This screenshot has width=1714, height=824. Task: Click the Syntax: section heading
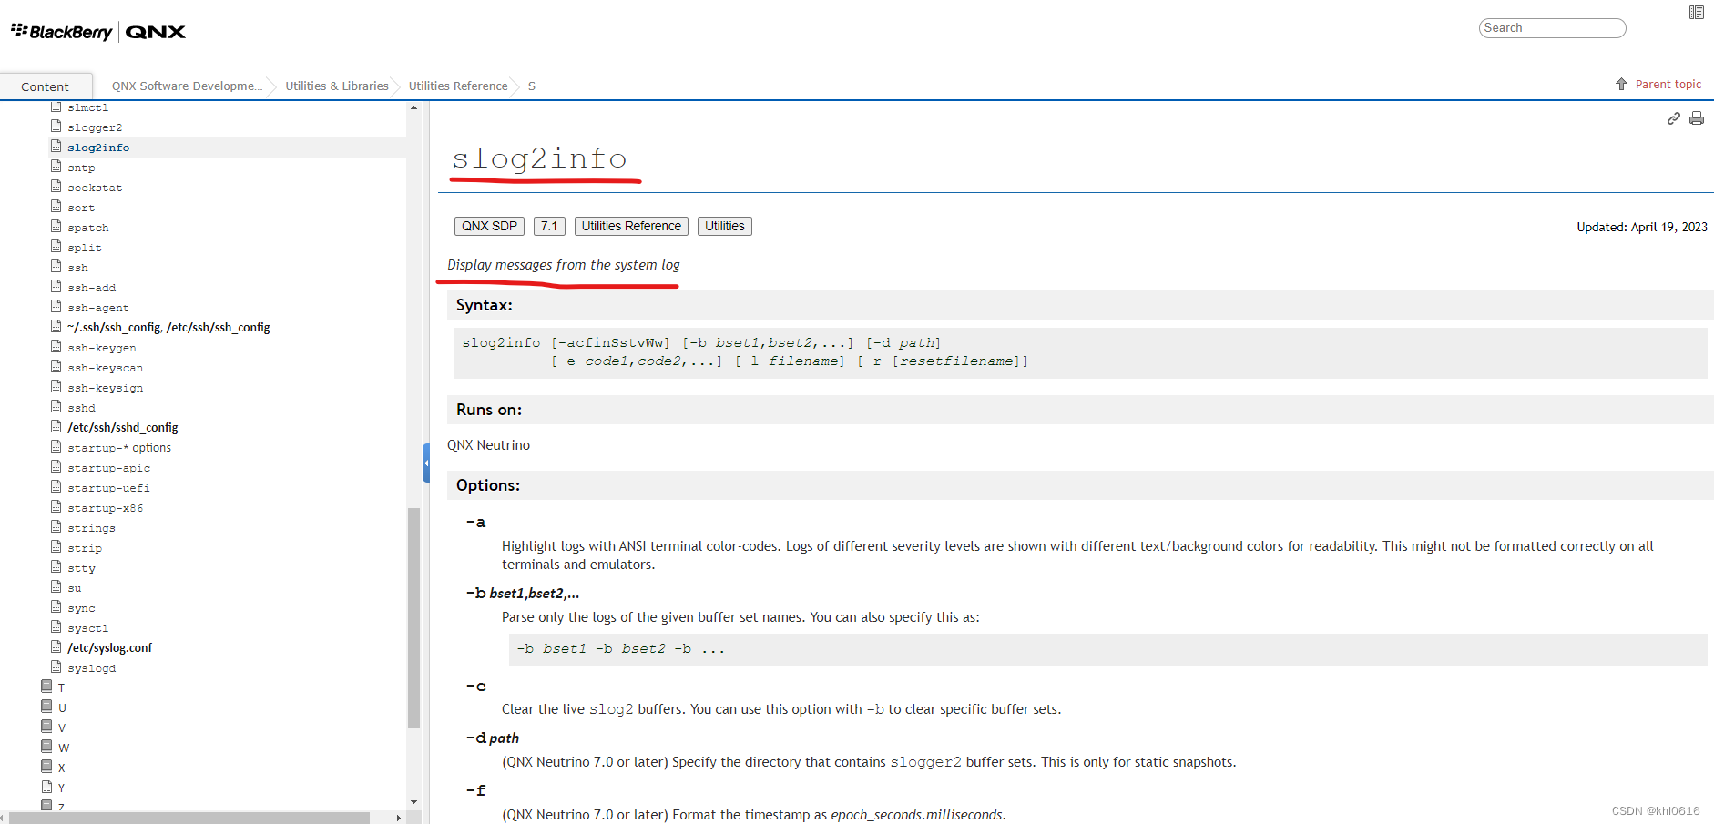(485, 305)
